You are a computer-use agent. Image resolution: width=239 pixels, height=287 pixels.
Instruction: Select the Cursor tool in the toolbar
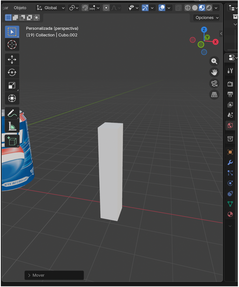pyautogui.click(x=12, y=45)
